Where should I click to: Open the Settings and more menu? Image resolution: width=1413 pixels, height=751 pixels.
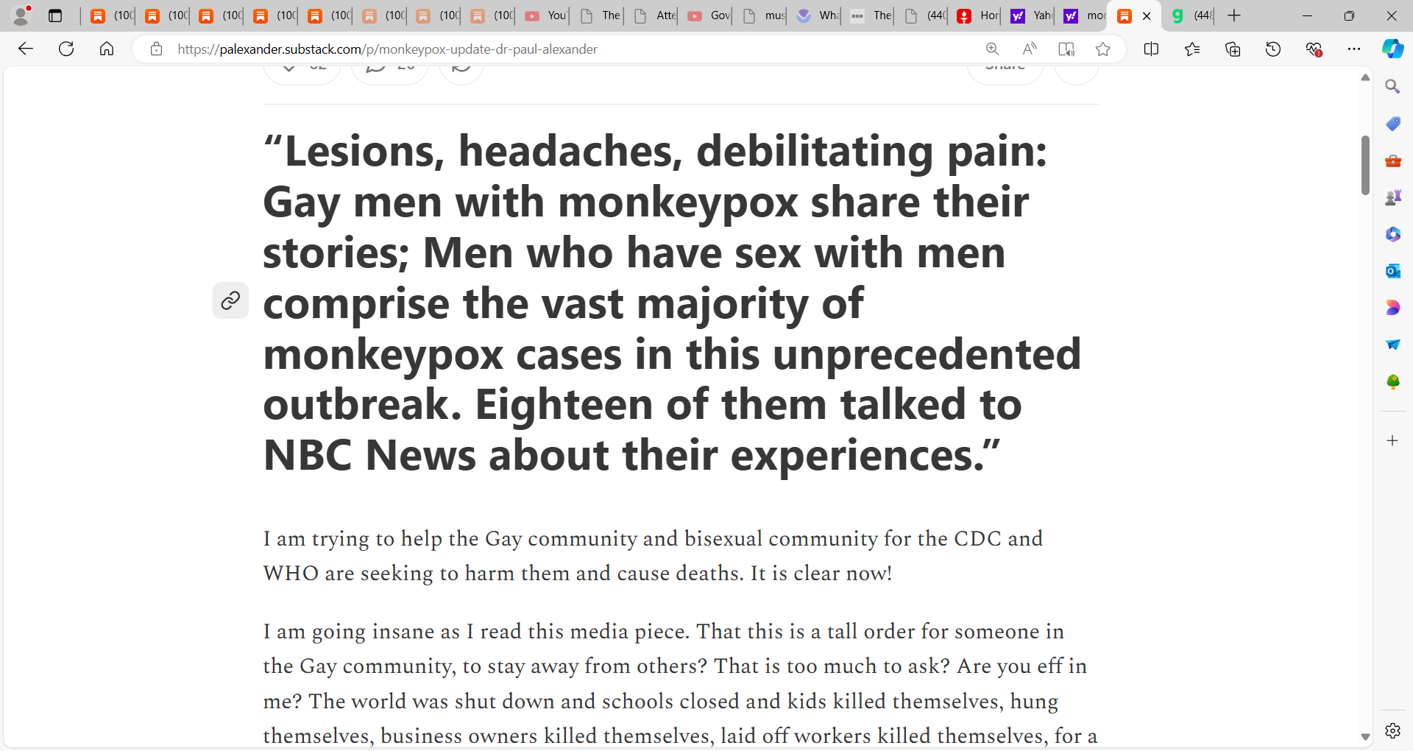tap(1354, 49)
